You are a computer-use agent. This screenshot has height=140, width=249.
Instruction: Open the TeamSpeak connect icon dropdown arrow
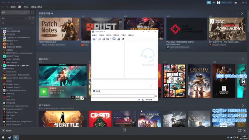[x=97, y=39]
